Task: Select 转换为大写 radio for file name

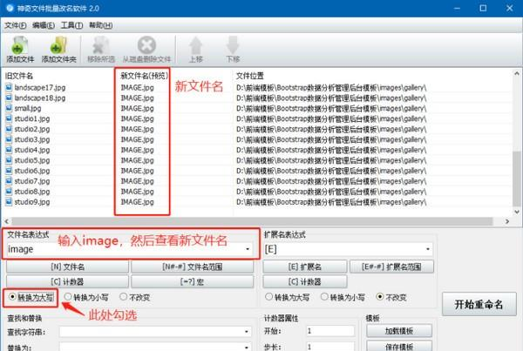Action: tap(10, 296)
